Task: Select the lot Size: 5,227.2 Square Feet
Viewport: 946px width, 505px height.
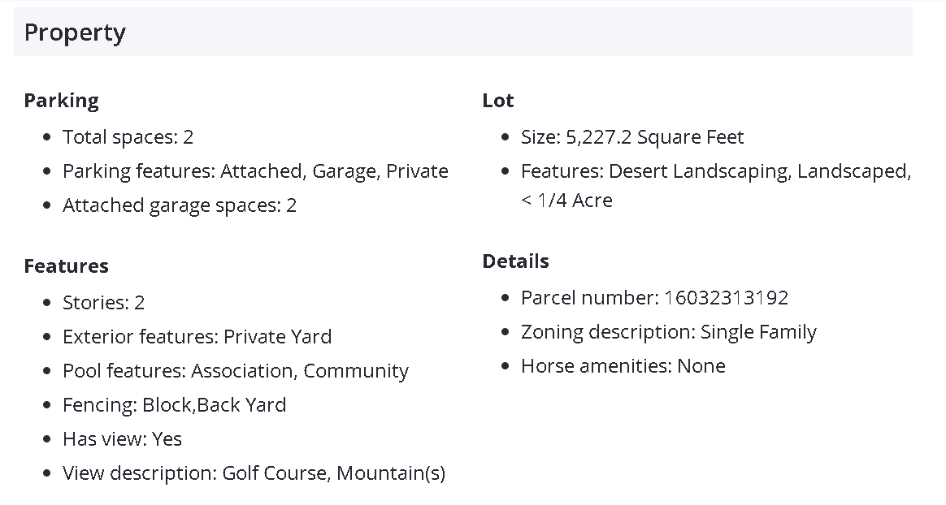Action: click(x=631, y=137)
